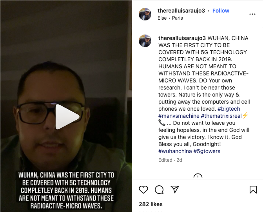Screen dimensions: 263x212
Task: Save the post with the bookmark icon
Action: click(x=253, y=190)
